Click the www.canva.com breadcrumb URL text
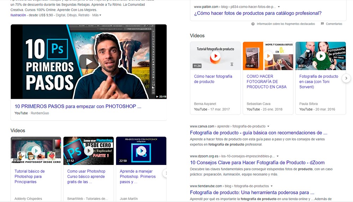The image size is (353, 202). (x=202, y=127)
